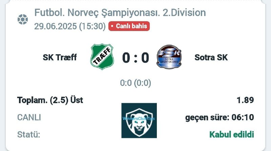Click the football sport icon

pyautogui.click(x=23, y=19)
